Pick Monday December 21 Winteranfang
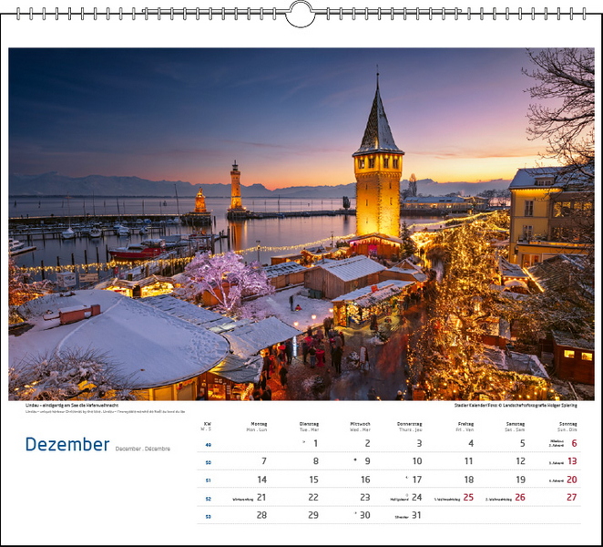 pos(261,497)
